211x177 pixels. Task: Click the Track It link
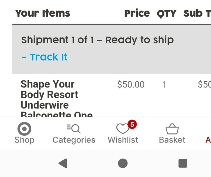pyautogui.click(x=45, y=57)
